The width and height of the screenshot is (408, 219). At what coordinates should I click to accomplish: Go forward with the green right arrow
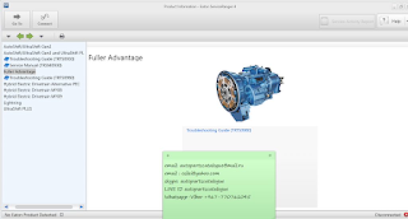pyautogui.click(x=29, y=36)
